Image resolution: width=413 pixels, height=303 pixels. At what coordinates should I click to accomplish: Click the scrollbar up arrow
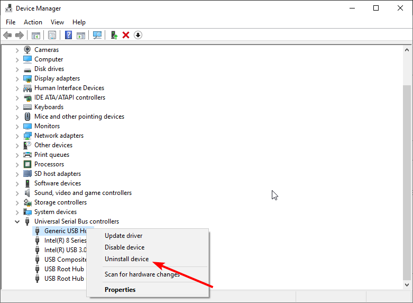pyautogui.click(x=407, y=50)
